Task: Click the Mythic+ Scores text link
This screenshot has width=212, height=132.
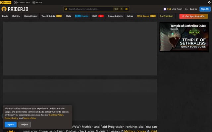Action: pyautogui.click(x=135, y=131)
